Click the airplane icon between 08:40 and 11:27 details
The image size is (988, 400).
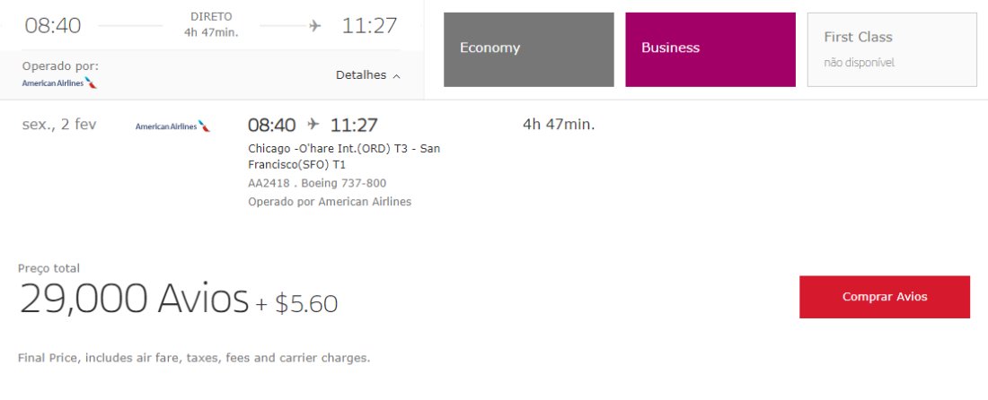click(x=313, y=124)
